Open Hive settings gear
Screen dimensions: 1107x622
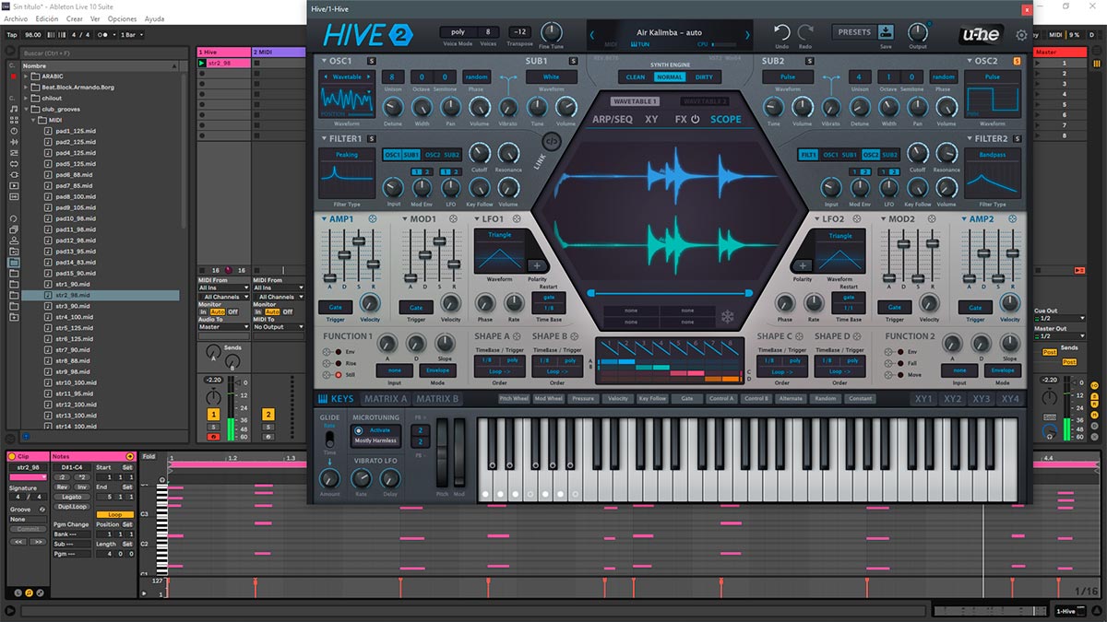[x=1021, y=36]
